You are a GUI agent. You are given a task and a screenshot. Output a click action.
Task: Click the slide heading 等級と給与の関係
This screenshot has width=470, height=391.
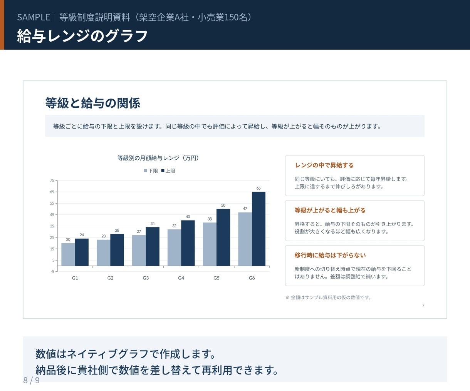tap(93, 103)
